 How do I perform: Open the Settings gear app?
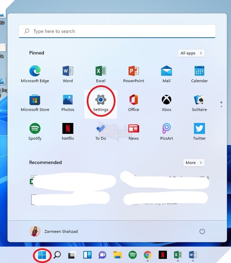pyautogui.click(x=101, y=103)
